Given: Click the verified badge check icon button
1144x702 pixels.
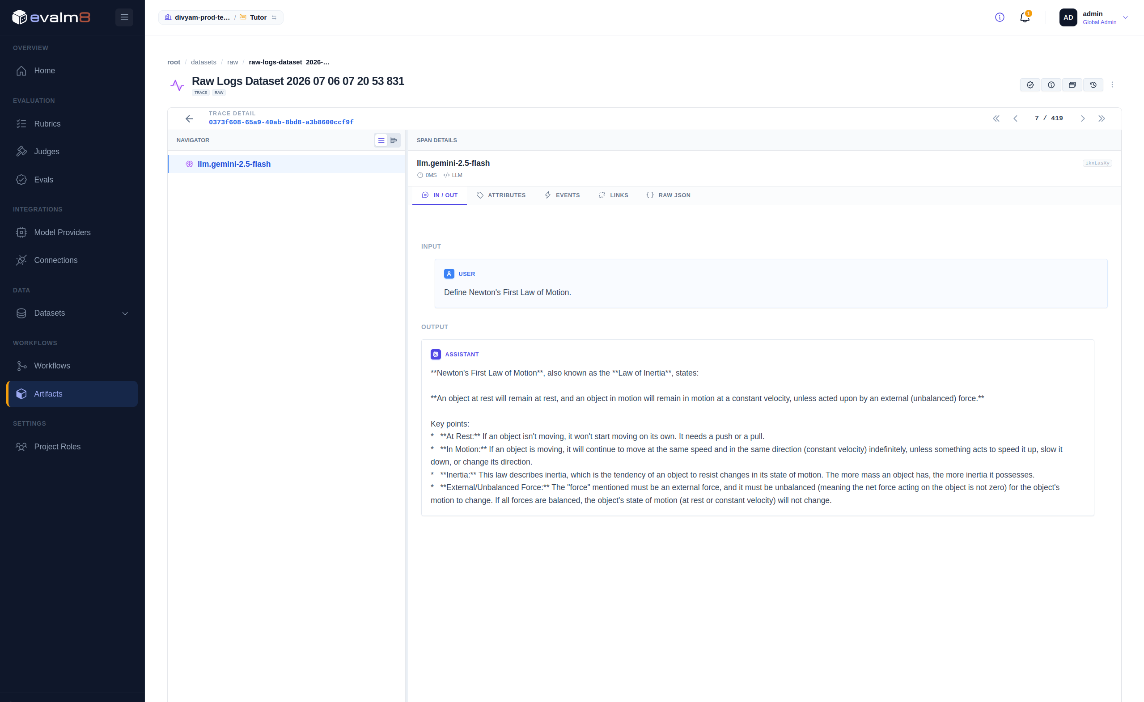Looking at the screenshot, I should click(x=1030, y=85).
